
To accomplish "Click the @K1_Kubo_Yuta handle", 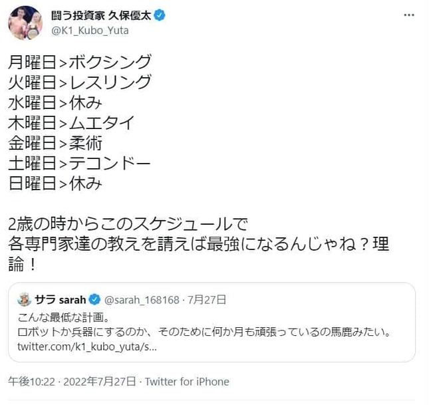I will click(90, 31).
